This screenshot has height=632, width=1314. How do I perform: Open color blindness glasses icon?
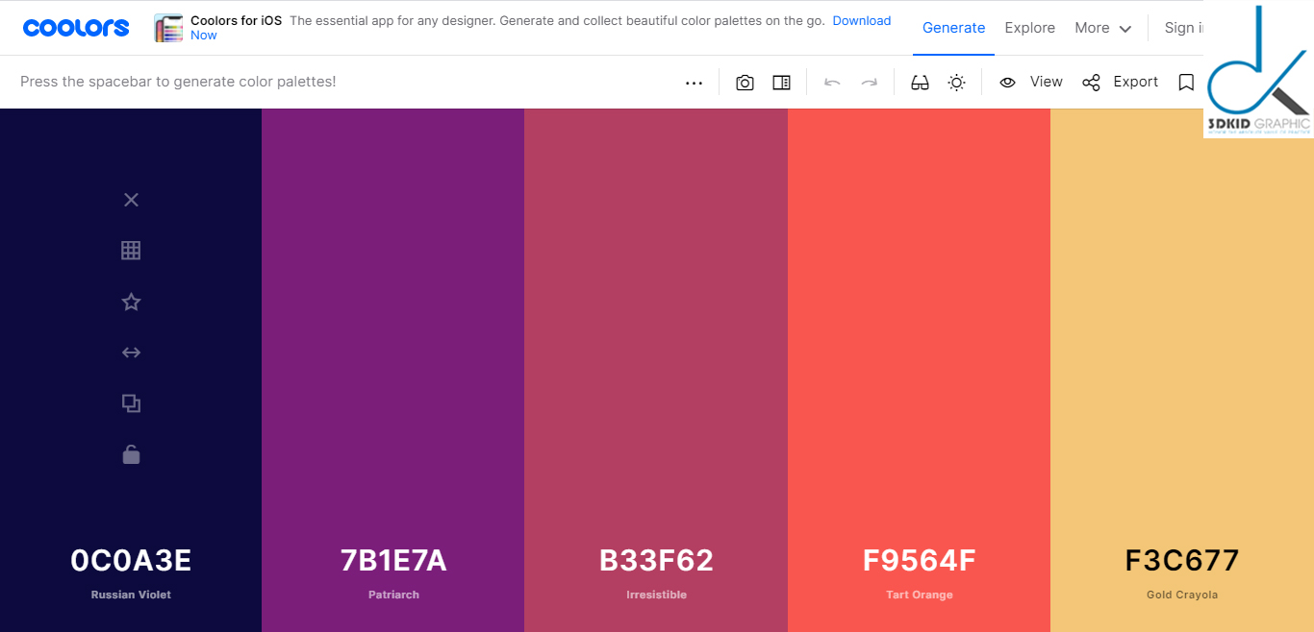(920, 83)
